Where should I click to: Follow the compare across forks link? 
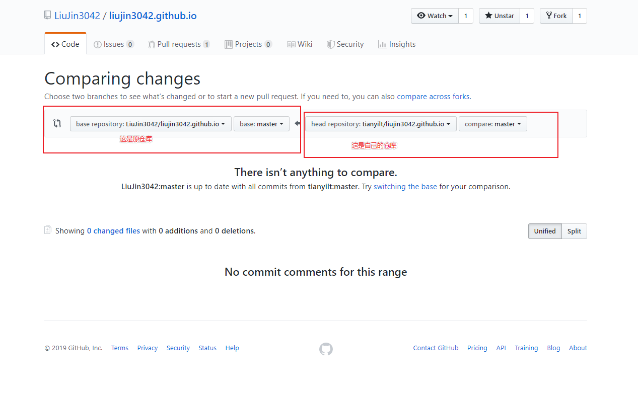click(x=433, y=97)
